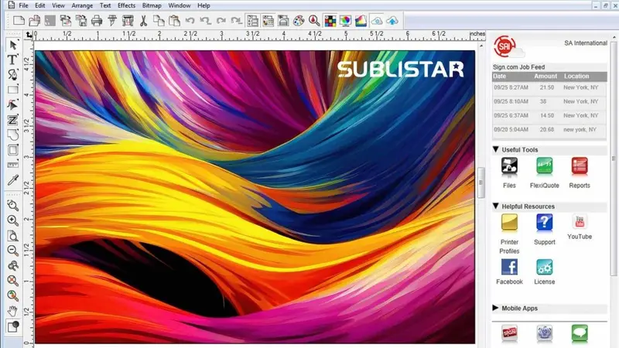Screen dimensions: 619x348
Task: Click the Location column header
Action: point(576,76)
